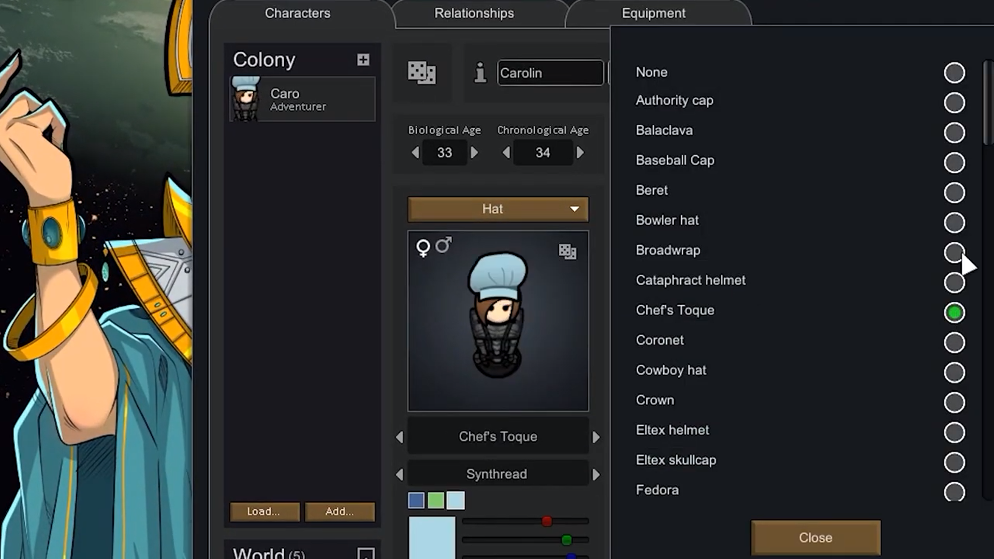Edit the Carolin name field
The image size is (994, 559).
click(x=550, y=73)
